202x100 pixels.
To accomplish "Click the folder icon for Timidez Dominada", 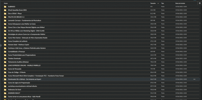I will [x=5, y=59].
